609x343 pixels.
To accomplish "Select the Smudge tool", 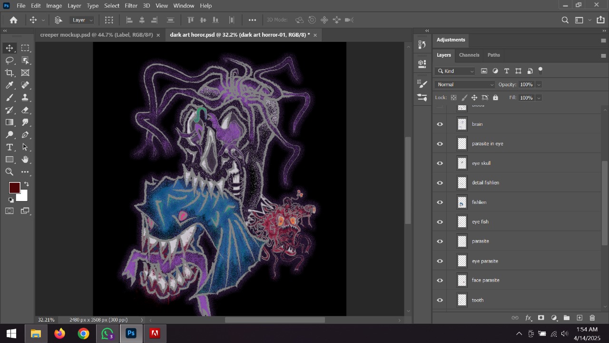I will (25, 122).
